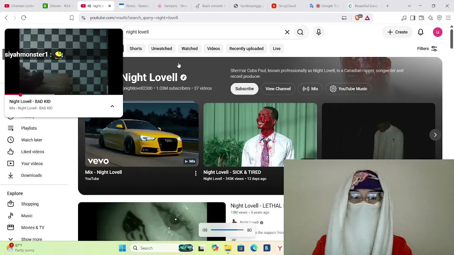Image resolution: width=454 pixels, height=255 pixels.
Task: Switch to the Stream - Kick tab
Action: (x=57, y=6)
